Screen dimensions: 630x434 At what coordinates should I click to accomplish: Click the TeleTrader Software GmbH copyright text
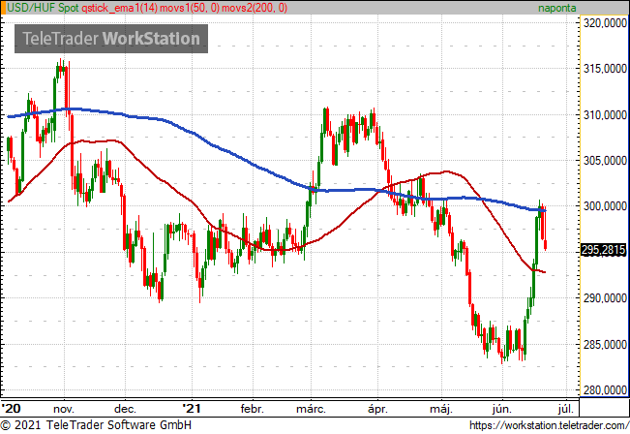coord(96,425)
